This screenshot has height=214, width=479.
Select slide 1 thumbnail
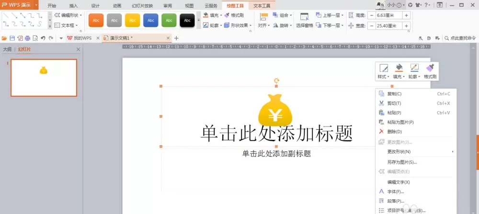(x=44, y=78)
